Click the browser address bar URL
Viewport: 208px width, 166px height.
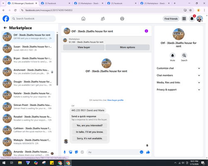49,10
